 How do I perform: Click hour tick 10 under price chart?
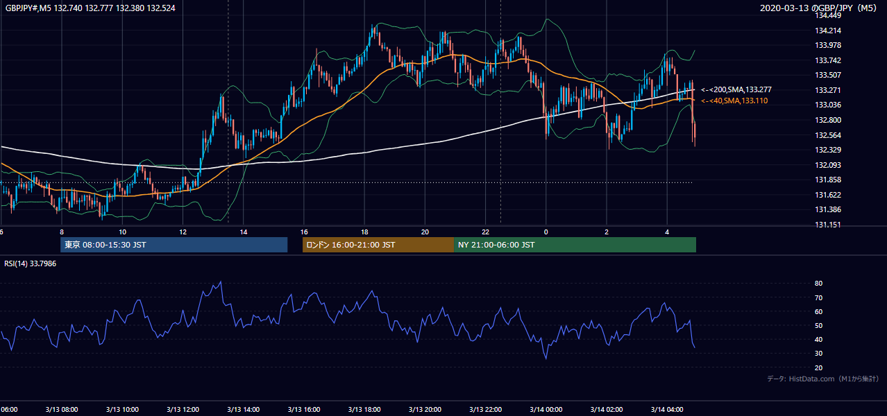122,232
